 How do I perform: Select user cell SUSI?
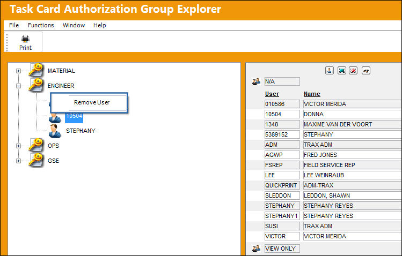click(x=282, y=226)
